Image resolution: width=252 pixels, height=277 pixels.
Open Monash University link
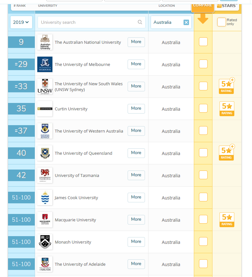(73, 242)
